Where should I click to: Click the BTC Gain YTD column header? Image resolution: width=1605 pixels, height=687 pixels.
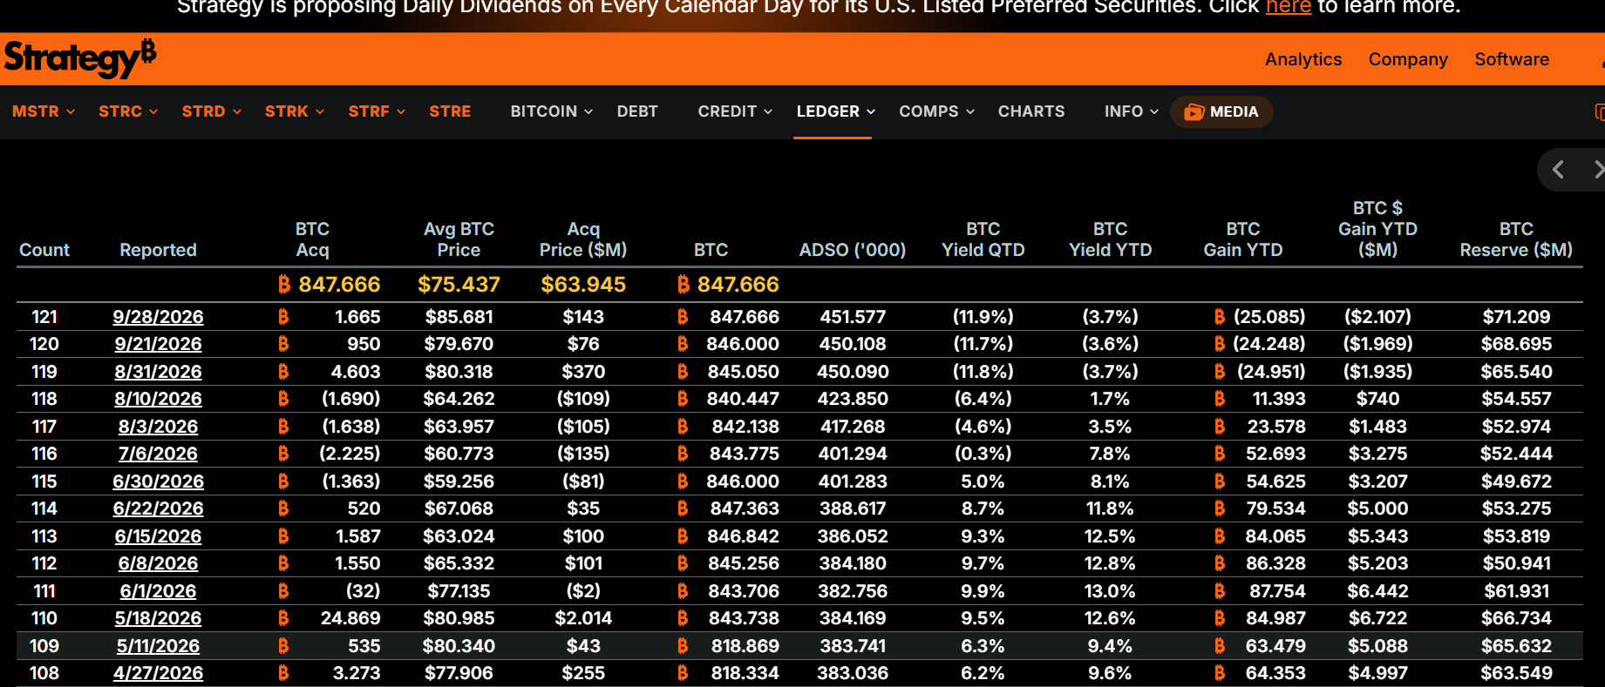coord(1243,239)
